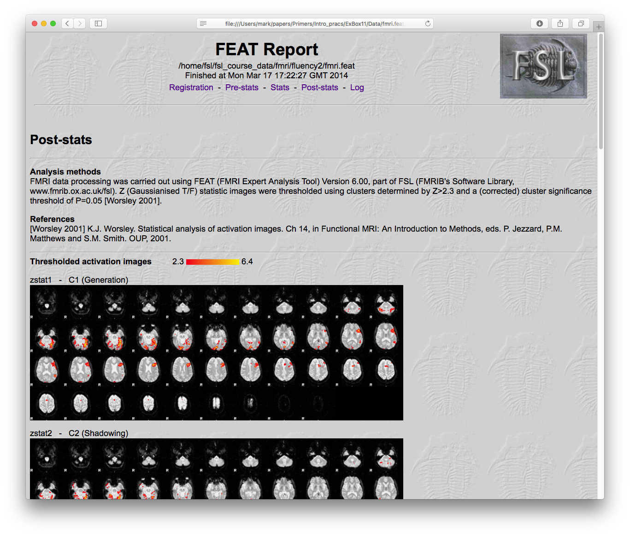
Task: Open the Downloads toolbar button
Action: click(x=540, y=23)
